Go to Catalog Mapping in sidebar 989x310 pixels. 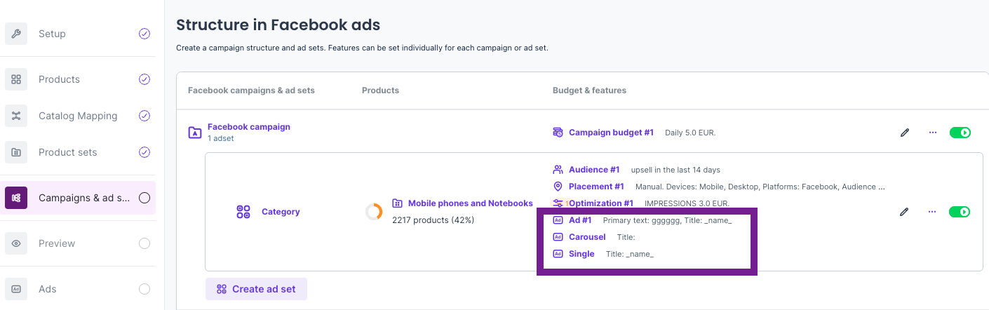click(78, 116)
